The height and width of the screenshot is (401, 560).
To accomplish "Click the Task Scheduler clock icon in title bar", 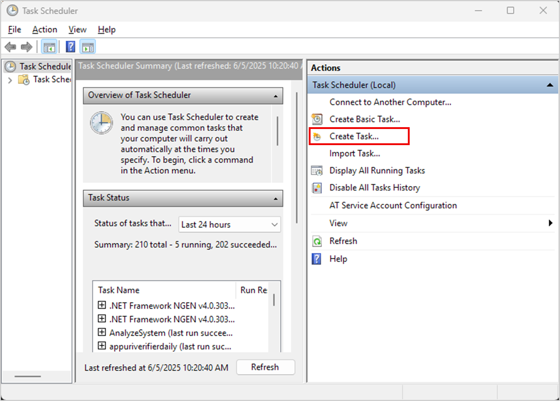I will point(12,11).
